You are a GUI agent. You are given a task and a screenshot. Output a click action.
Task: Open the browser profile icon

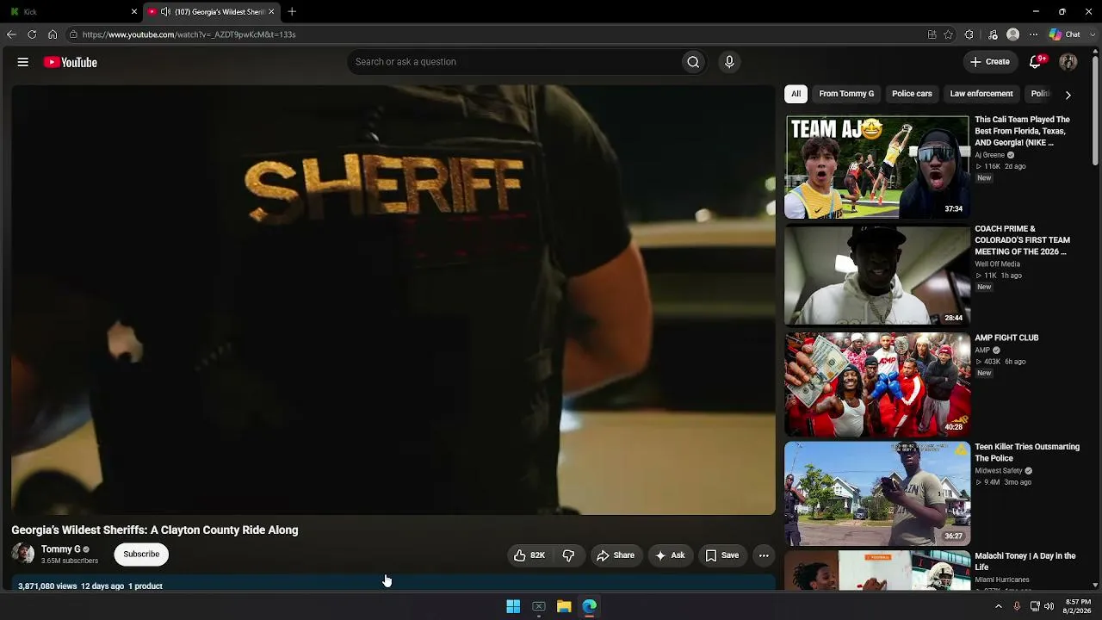tap(1013, 34)
